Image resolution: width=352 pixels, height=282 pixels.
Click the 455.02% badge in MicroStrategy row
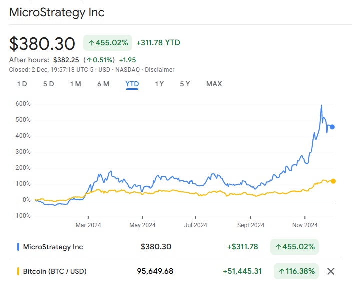click(295, 247)
